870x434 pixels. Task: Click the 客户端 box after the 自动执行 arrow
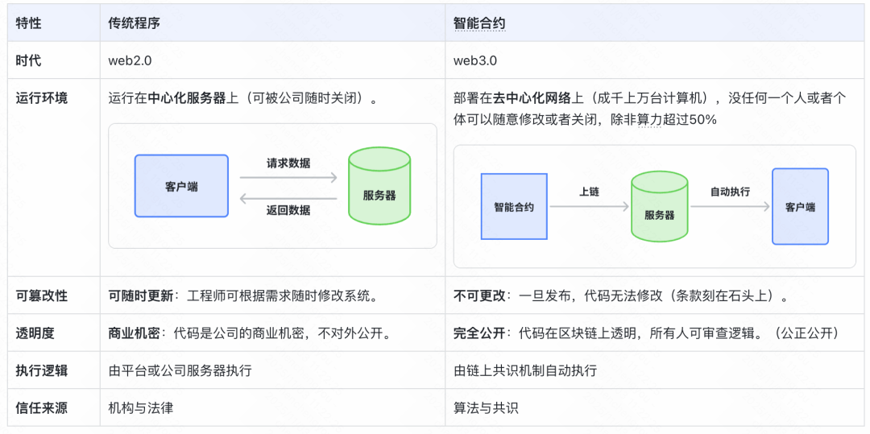click(x=800, y=207)
